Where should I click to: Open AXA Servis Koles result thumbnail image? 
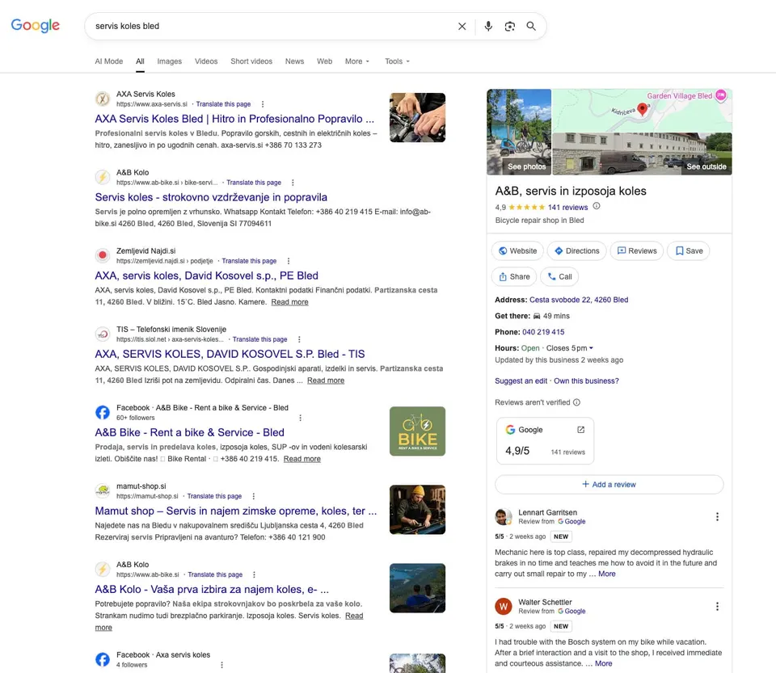click(x=417, y=118)
